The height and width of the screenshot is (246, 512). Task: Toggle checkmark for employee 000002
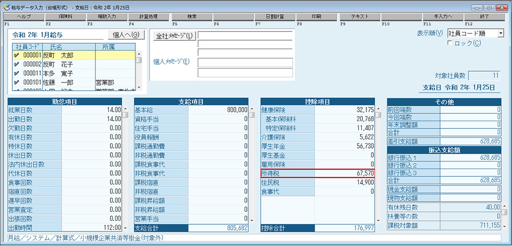[x=17, y=64]
